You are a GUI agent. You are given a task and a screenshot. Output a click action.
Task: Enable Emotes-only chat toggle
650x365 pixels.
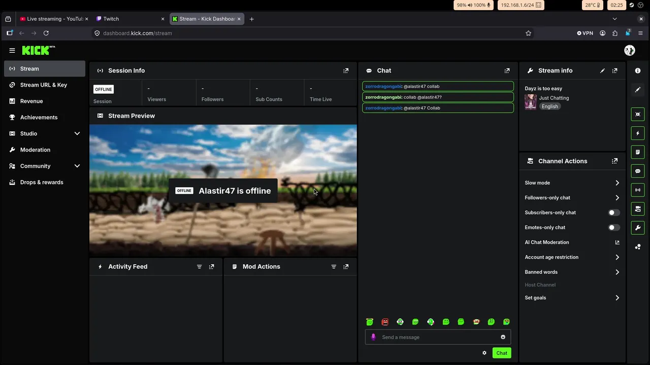coord(614,228)
